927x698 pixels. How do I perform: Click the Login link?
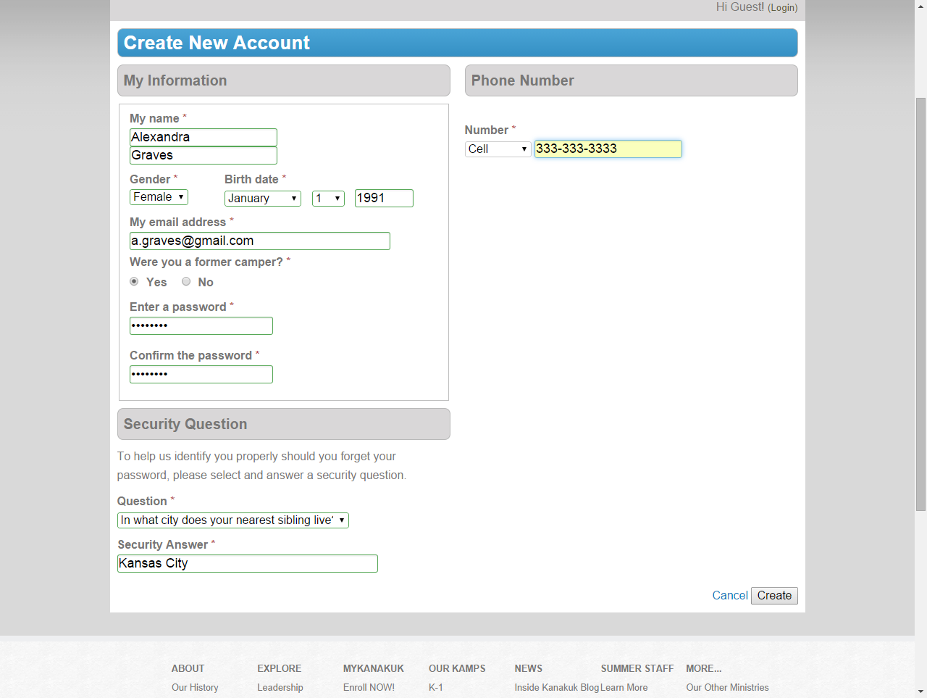click(782, 8)
